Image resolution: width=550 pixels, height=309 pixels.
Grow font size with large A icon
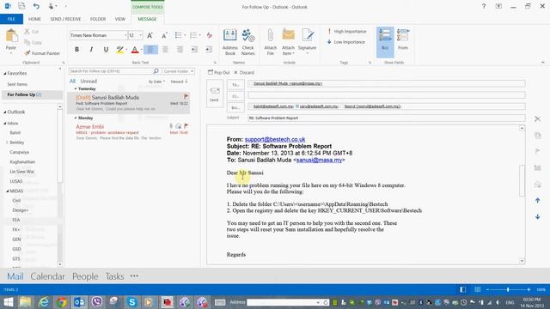click(x=150, y=35)
